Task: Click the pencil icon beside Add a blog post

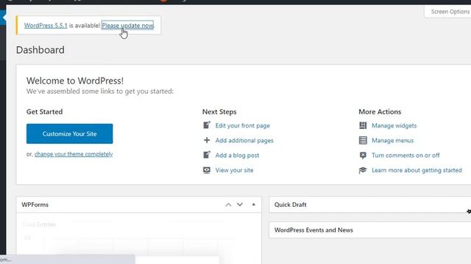Action: pyautogui.click(x=207, y=155)
